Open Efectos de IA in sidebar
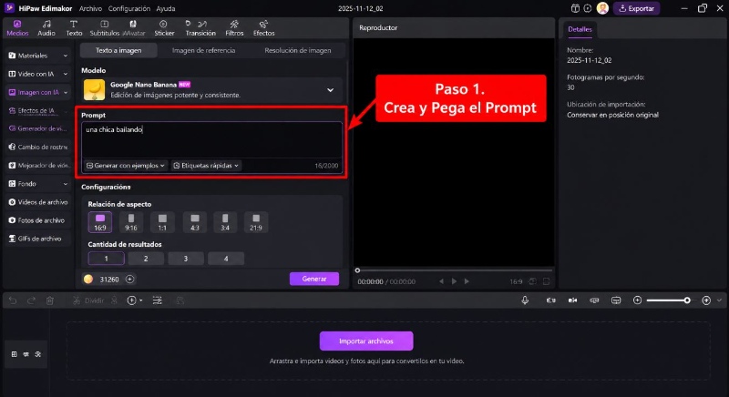This screenshot has width=729, height=397. pos(38,110)
